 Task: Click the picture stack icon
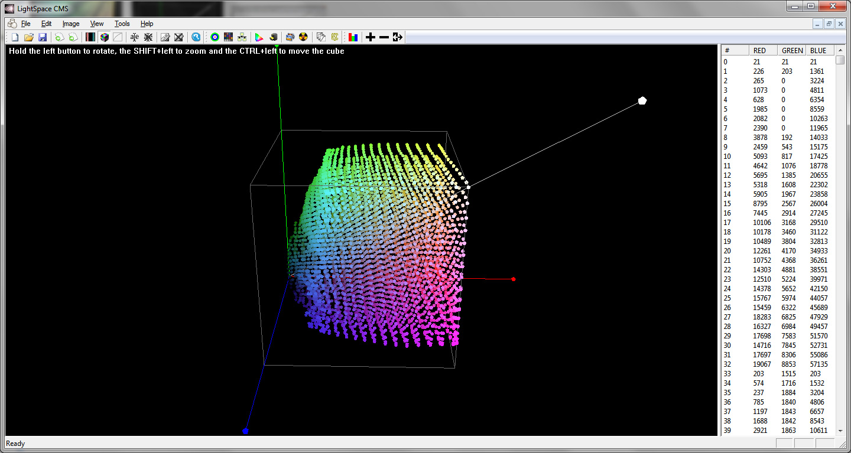[290, 37]
